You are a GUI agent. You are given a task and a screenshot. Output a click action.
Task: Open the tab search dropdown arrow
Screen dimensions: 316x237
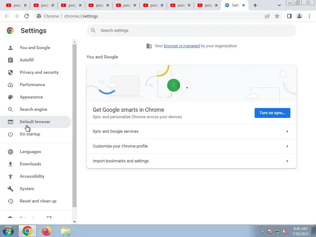279,5
